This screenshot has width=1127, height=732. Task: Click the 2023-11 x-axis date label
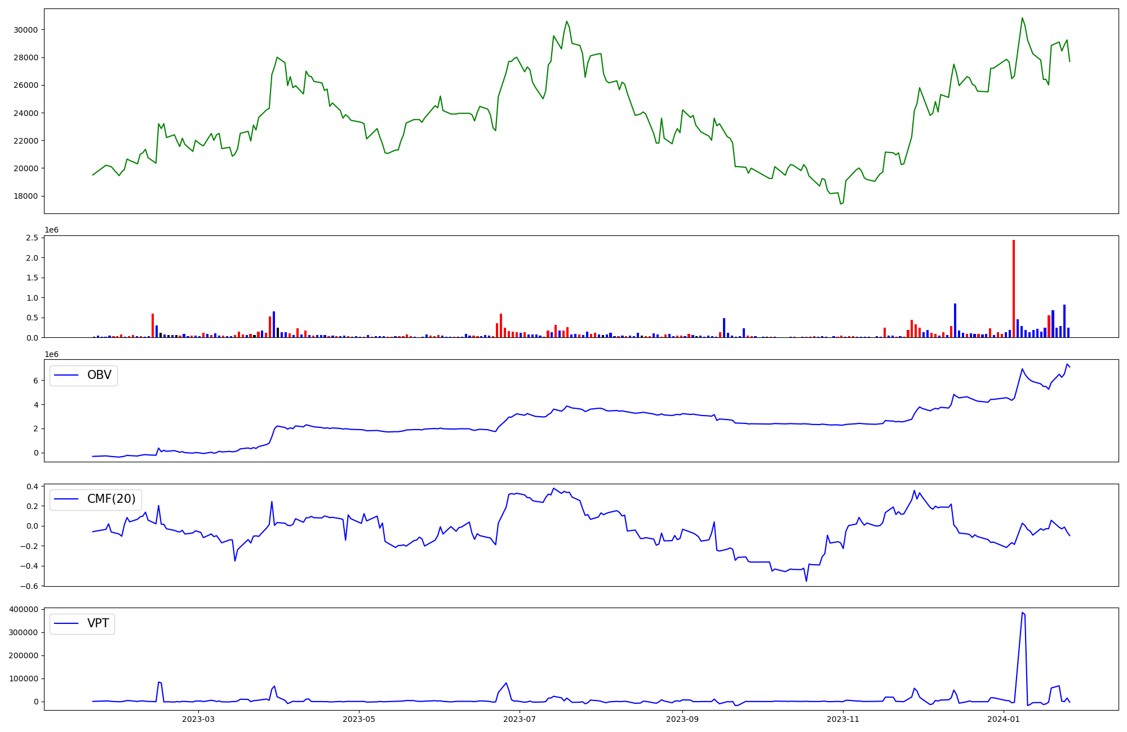843,719
